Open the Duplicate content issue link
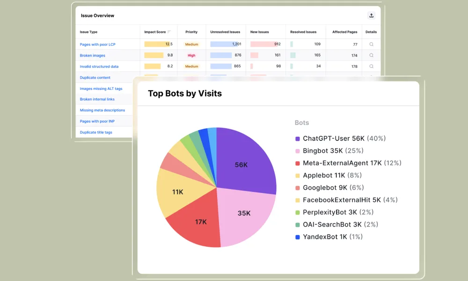468x281 pixels. (95, 78)
